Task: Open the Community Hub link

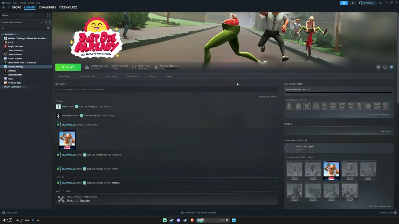Action: (87, 76)
